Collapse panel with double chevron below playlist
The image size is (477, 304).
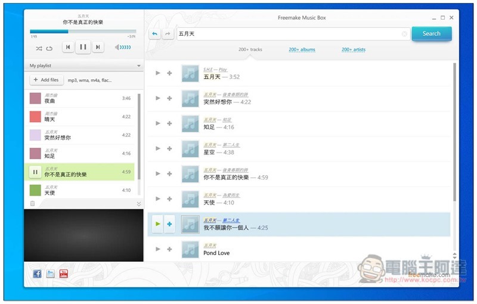(x=138, y=204)
